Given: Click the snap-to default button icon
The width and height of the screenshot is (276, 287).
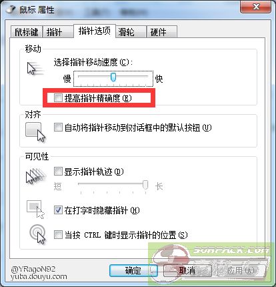Looking at the screenshot, I should pyautogui.click(x=35, y=132).
